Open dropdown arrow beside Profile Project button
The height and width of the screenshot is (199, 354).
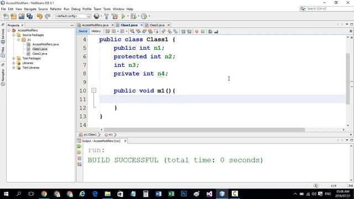click(149, 16)
